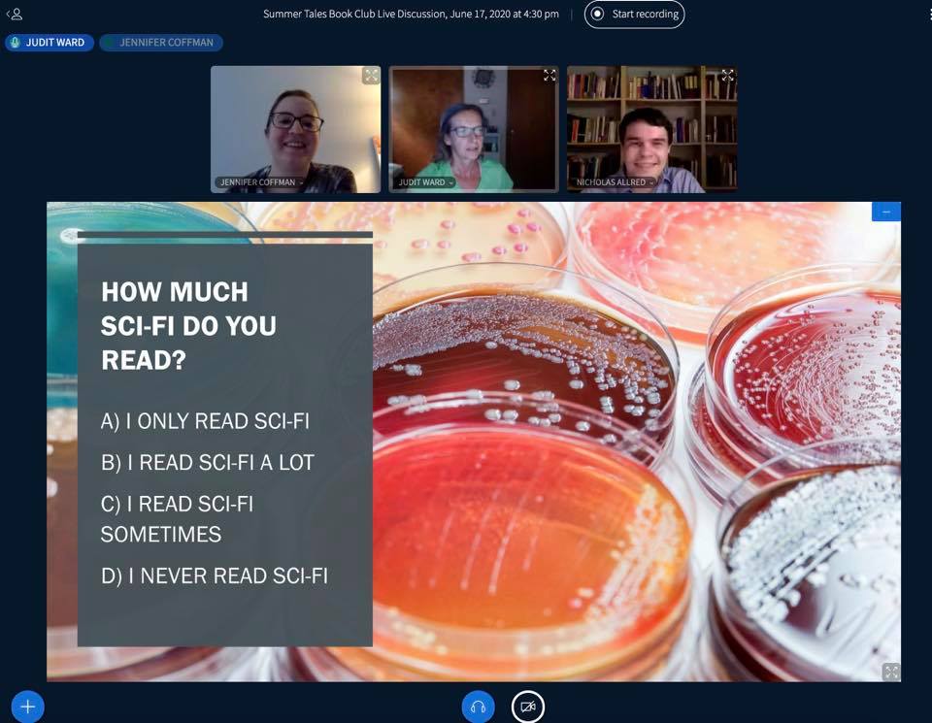Viewport: 932px width, 723px height.
Task: Mute Jennifer Coffman via the talking indicator
Action: coord(161,42)
